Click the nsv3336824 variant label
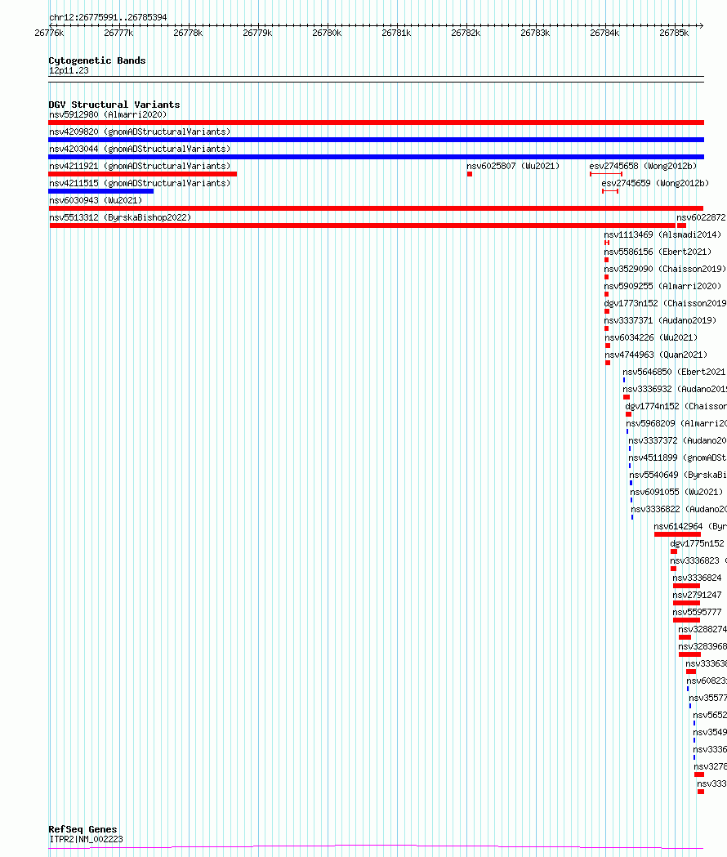The image size is (727, 857). [697, 578]
